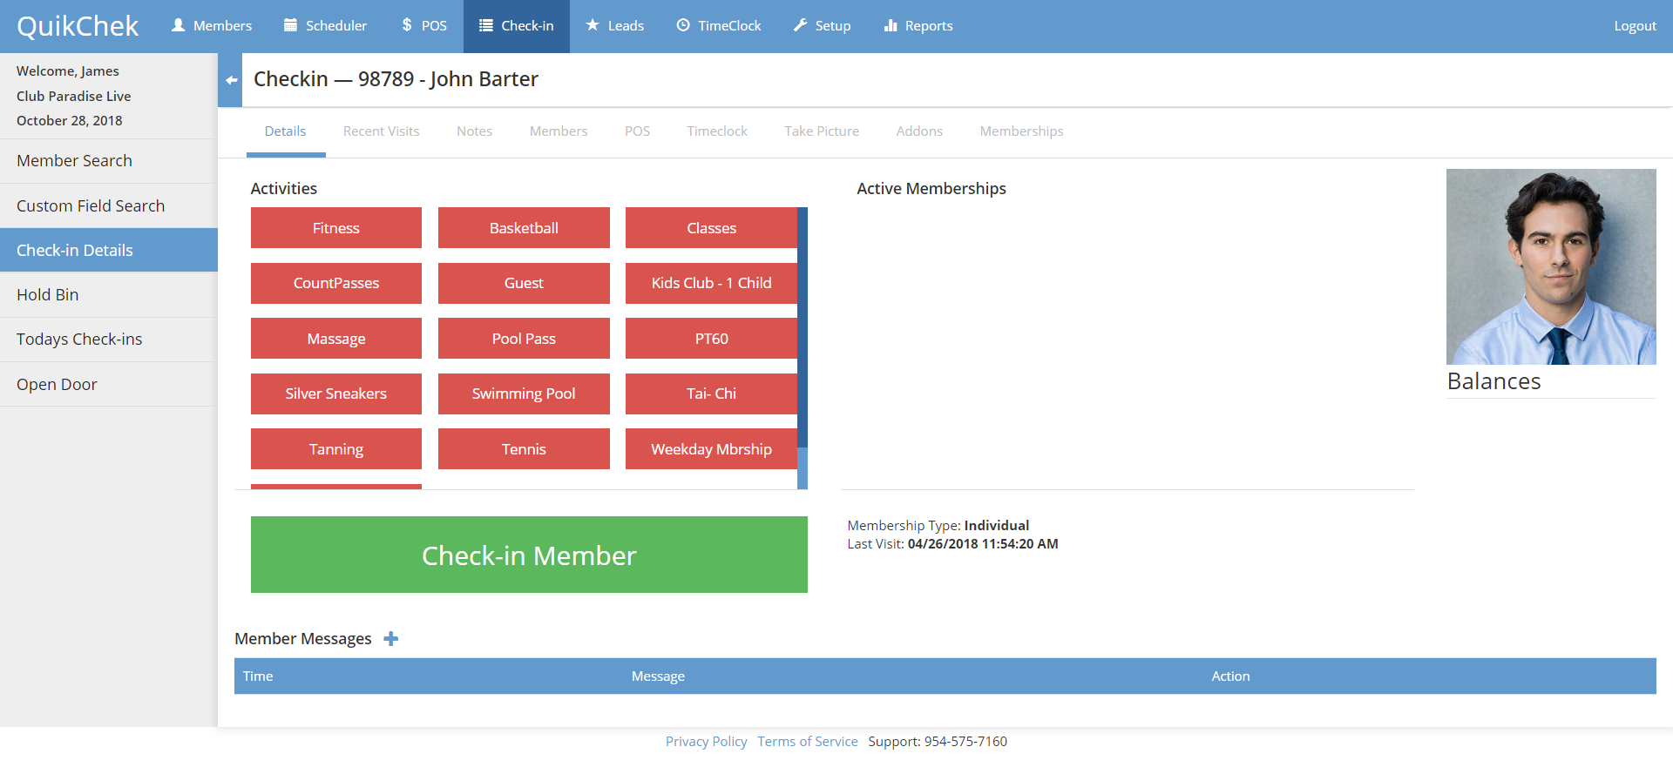Viewport: 1673px width, 767px height.
Task: Select the Kids Club - 1 Child activity
Action: pyautogui.click(x=711, y=283)
